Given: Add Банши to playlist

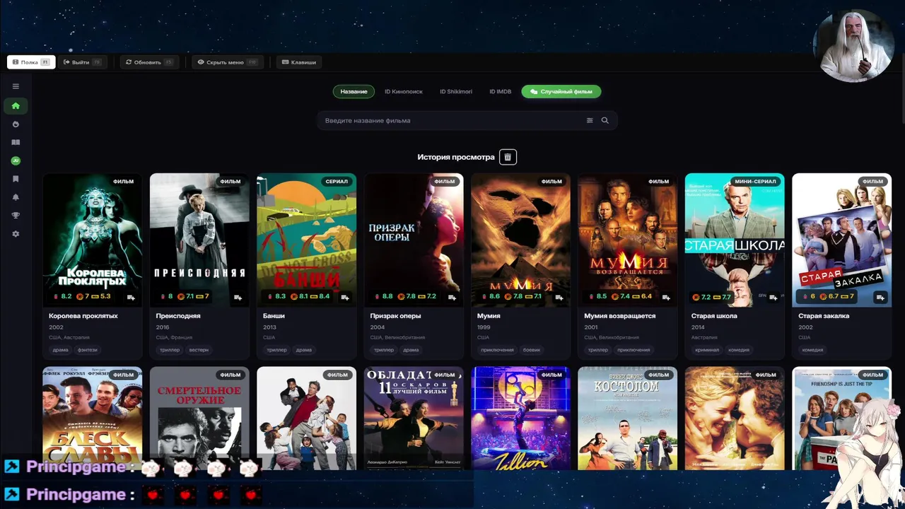Looking at the screenshot, I should (x=345, y=298).
